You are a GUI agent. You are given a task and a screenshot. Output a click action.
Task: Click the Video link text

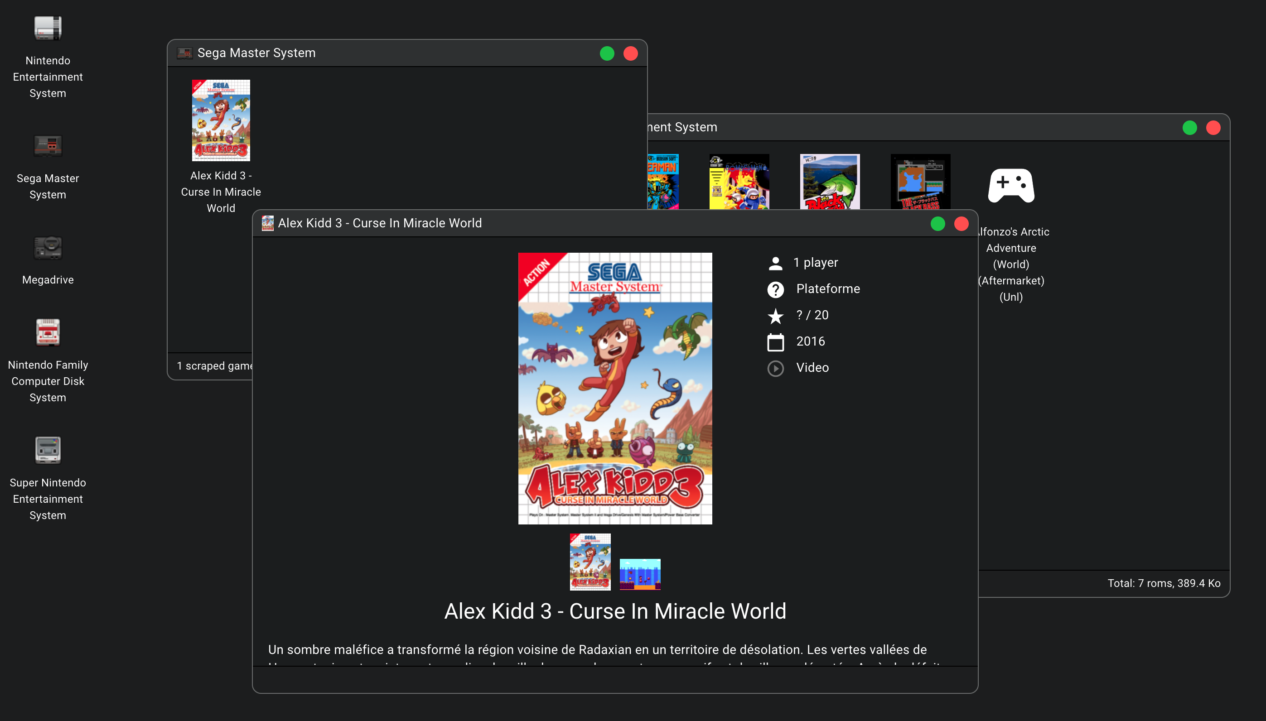tap(812, 367)
